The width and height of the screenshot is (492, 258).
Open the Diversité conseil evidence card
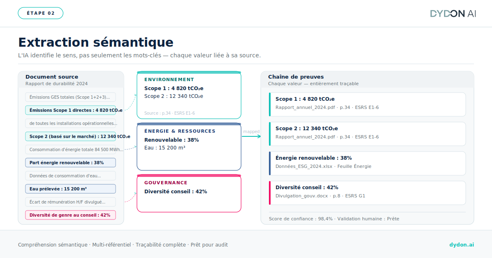[367, 192]
